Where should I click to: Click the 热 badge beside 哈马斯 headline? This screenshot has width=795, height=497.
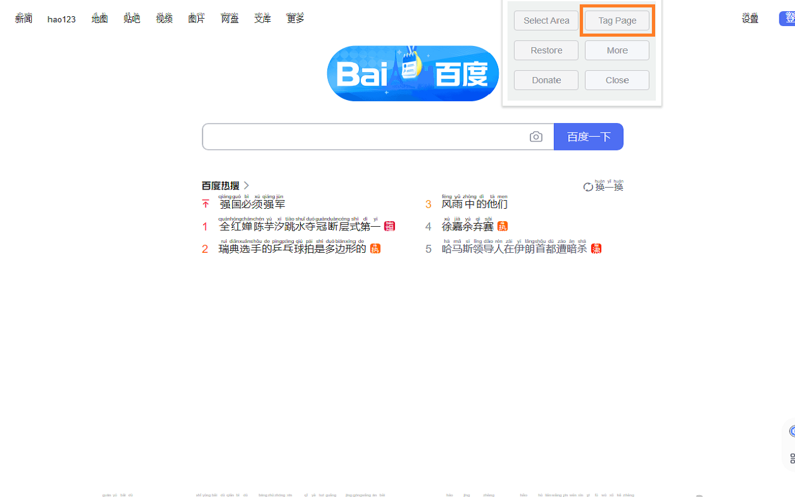pos(596,248)
